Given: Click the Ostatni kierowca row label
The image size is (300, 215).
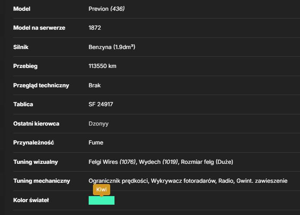Looking at the screenshot, I should point(36,124).
